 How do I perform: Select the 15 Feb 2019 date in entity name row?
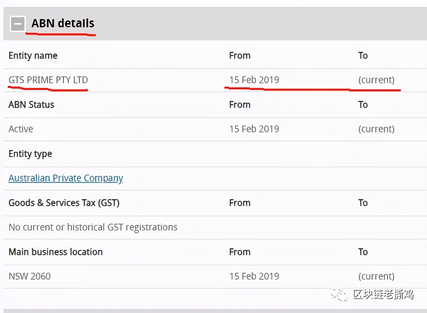(x=254, y=80)
